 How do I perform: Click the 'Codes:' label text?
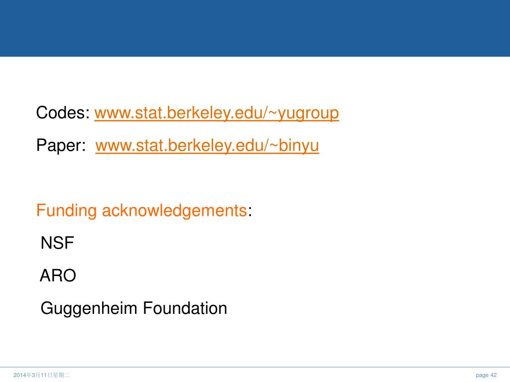[x=63, y=113]
